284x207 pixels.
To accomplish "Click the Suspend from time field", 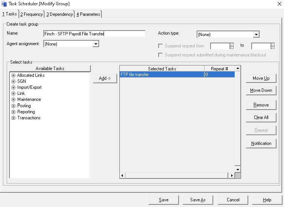I will tap(220, 46).
